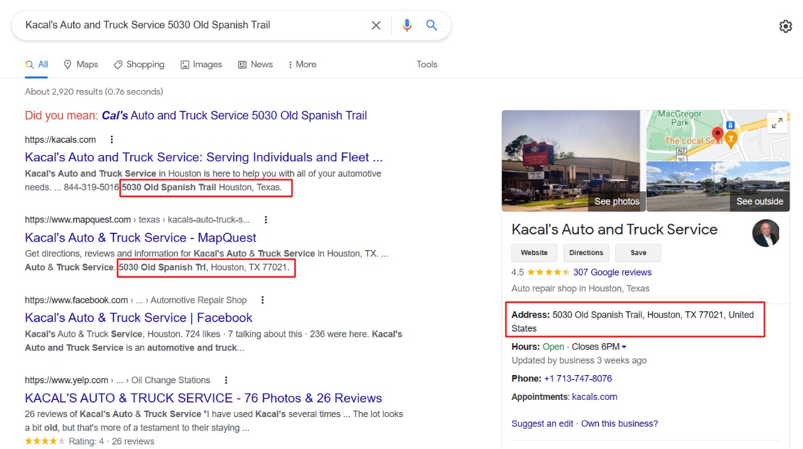
Task: Click the magnifying glass search icon
Action: click(432, 25)
